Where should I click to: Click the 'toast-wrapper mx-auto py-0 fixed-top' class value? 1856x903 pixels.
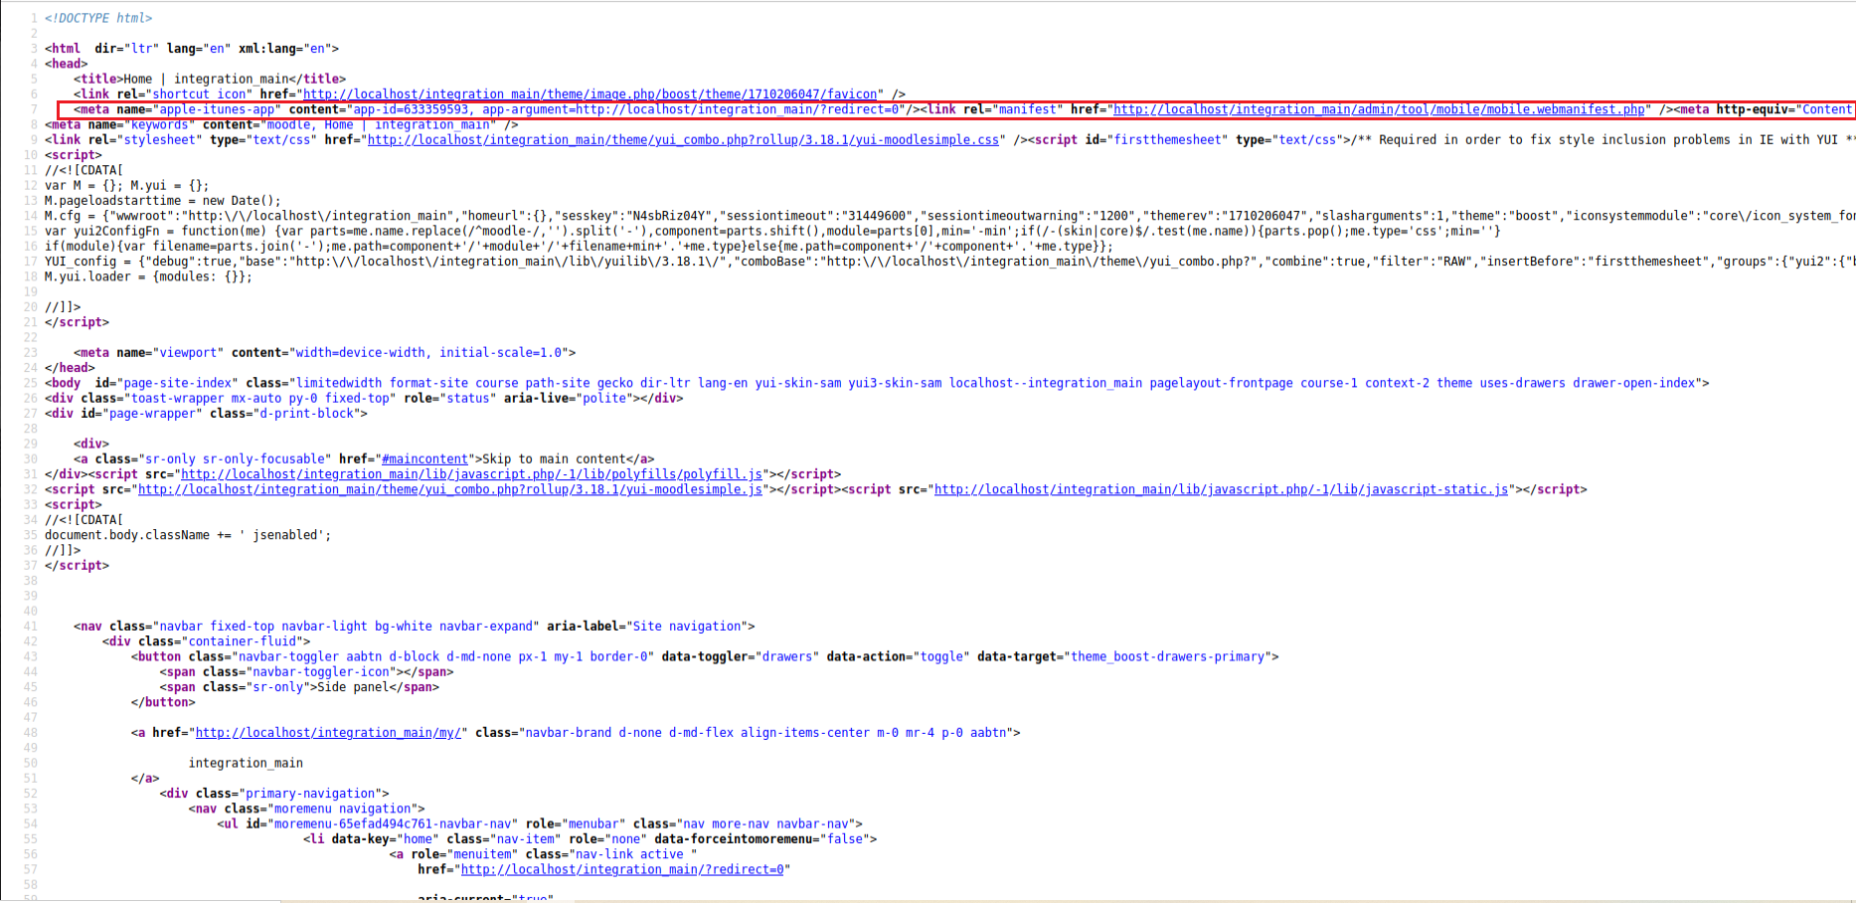pyautogui.click(x=259, y=399)
